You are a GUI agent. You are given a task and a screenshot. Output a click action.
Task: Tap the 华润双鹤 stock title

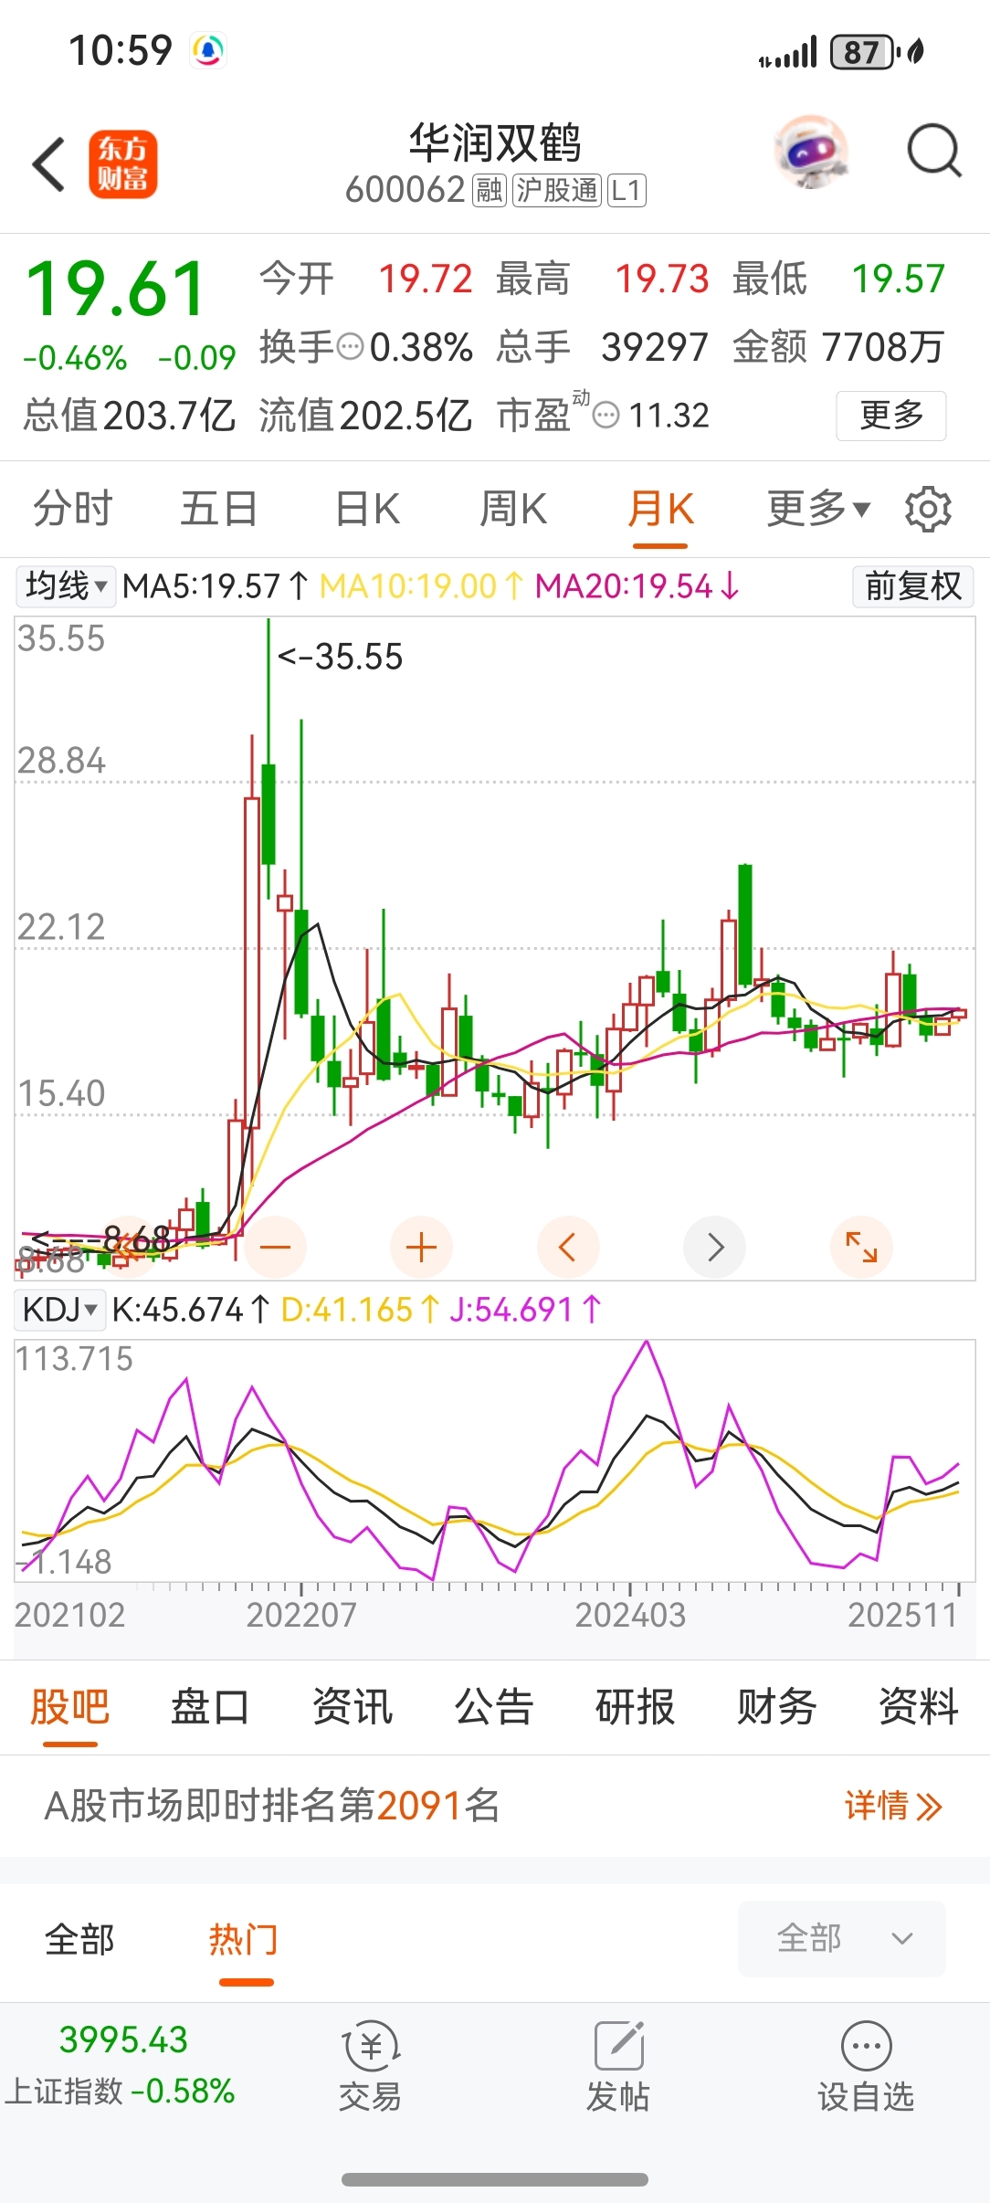coord(495,143)
